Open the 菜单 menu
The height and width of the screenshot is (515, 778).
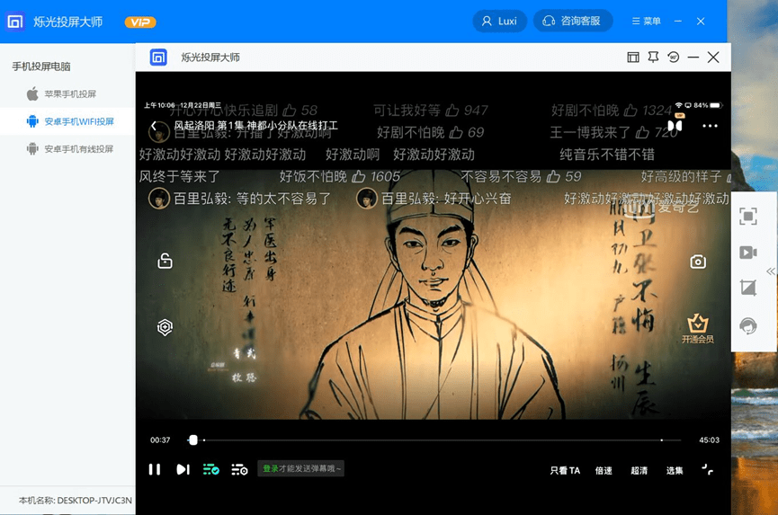646,22
